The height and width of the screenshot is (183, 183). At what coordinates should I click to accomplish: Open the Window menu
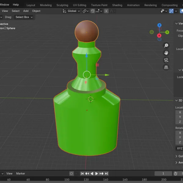point(5,5)
